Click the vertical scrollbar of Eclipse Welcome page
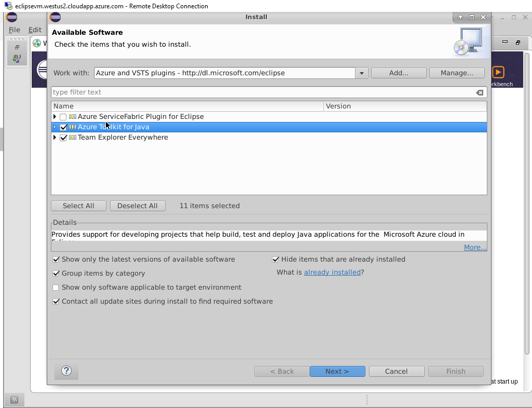The width and height of the screenshot is (532, 408). [527, 203]
